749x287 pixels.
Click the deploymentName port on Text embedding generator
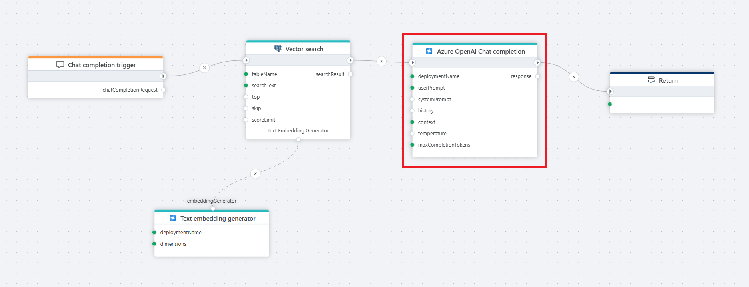(154, 232)
